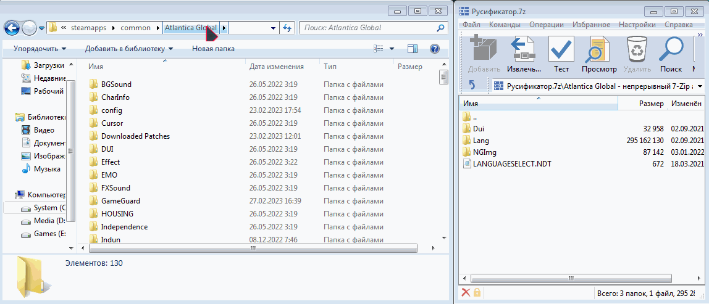This screenshot has height=304, width=709.
Task: Open the Настройки menu in 7-Zip
Action: pos(637,25)
